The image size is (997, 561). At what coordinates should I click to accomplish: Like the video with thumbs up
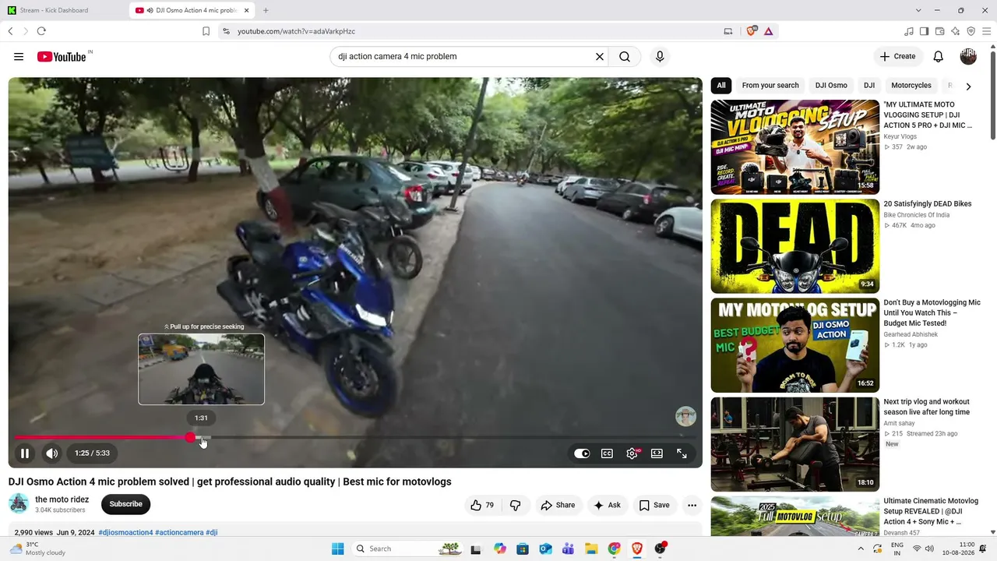pyautogui.click(x=483, y=505)
